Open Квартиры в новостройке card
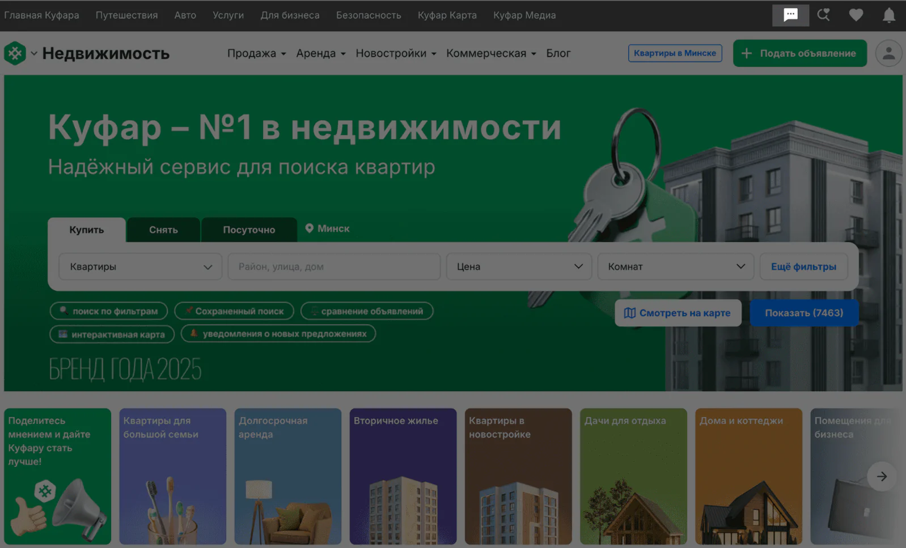The width and height of the screenshot is (906, 548). (518, 477)
